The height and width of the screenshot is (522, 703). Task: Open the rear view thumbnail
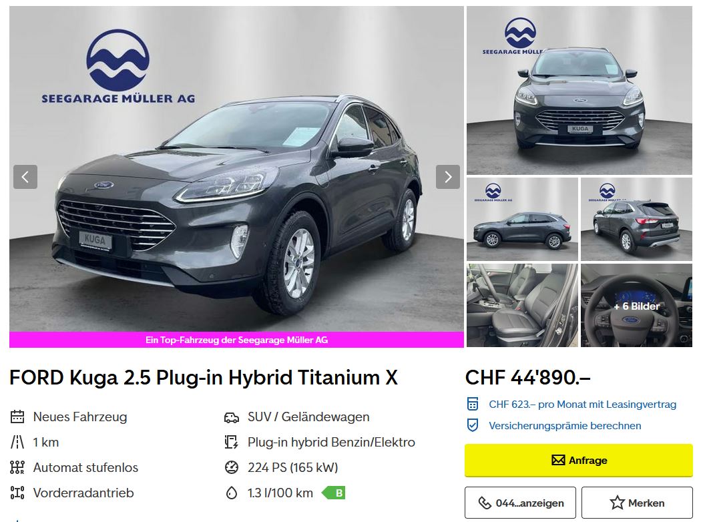click(x=637, y=220)
